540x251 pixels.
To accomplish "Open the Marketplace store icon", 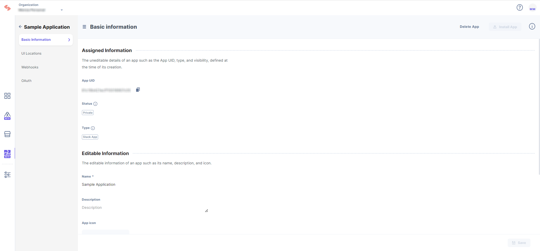I will (7, 134).
